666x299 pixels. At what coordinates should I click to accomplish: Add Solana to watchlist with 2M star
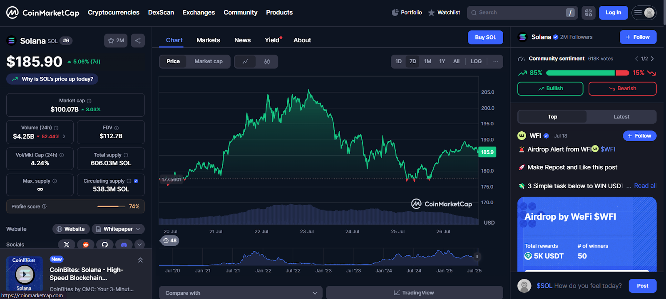116,40
